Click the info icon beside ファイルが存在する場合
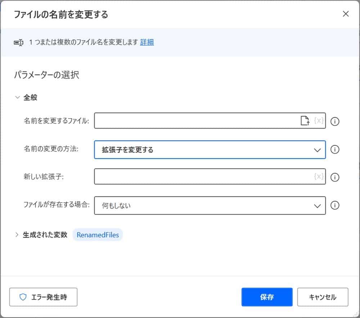 point(335,206)
